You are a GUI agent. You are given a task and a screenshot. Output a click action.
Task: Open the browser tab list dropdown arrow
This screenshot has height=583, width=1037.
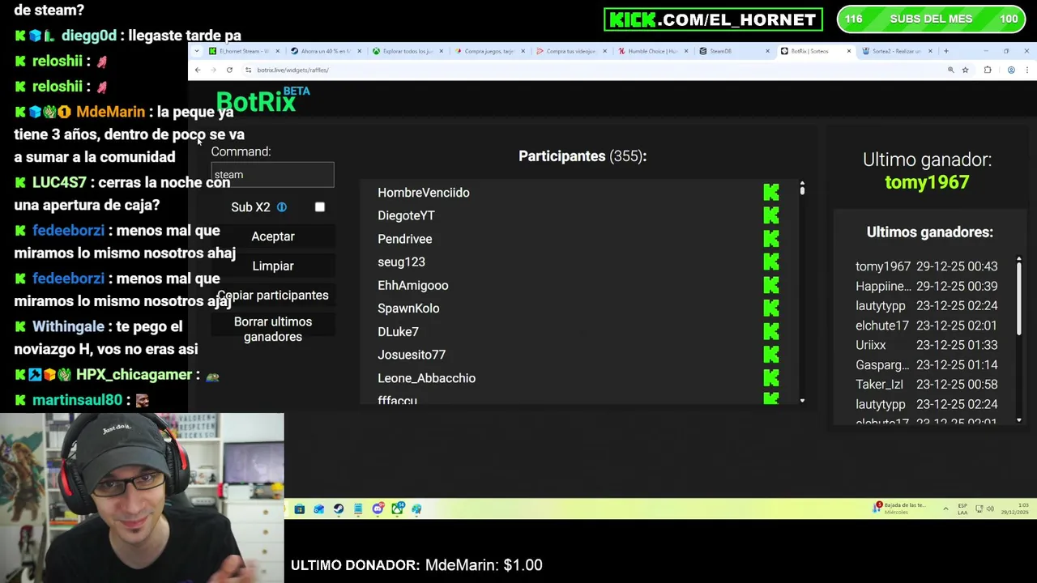tap(197, 51)
